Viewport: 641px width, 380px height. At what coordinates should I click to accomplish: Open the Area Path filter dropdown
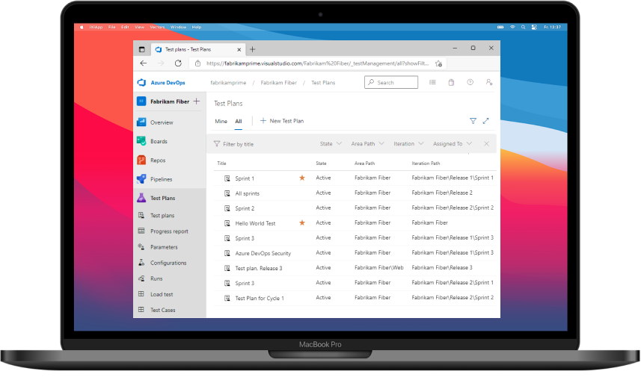click(x=367, y=143)
